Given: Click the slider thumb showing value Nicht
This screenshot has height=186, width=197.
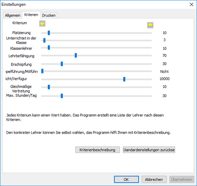Looking at the screenshot, I should [42, 71].
